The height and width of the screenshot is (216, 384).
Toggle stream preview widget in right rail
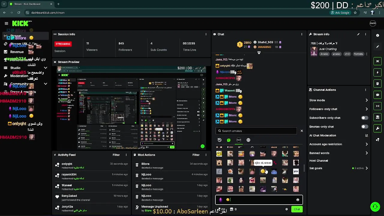(377, 61)
